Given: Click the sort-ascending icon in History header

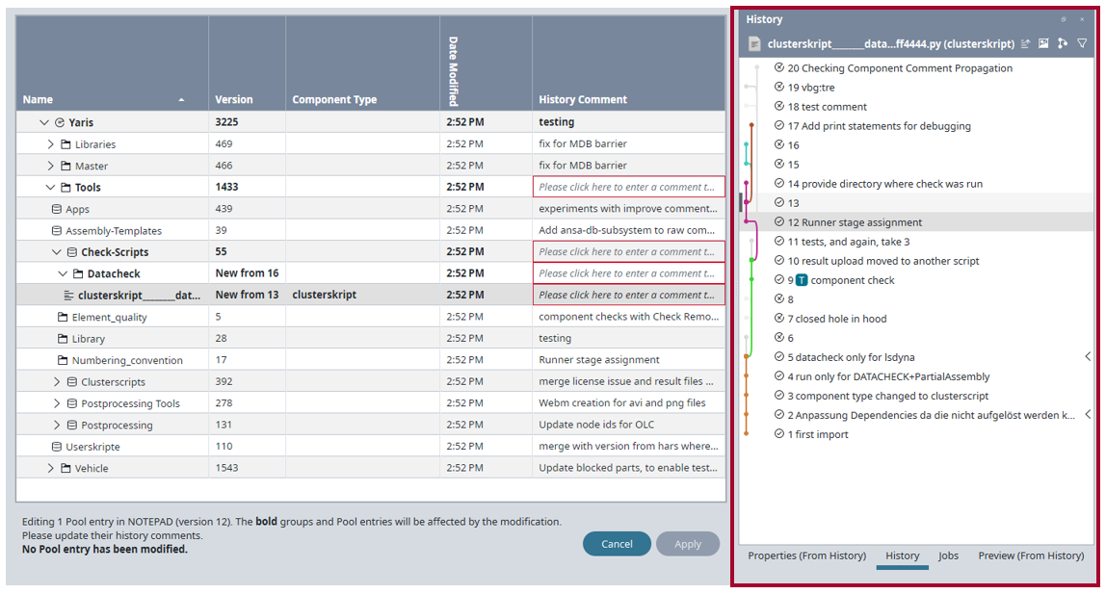Looking at the screenshot, I should click(1026, 43).
